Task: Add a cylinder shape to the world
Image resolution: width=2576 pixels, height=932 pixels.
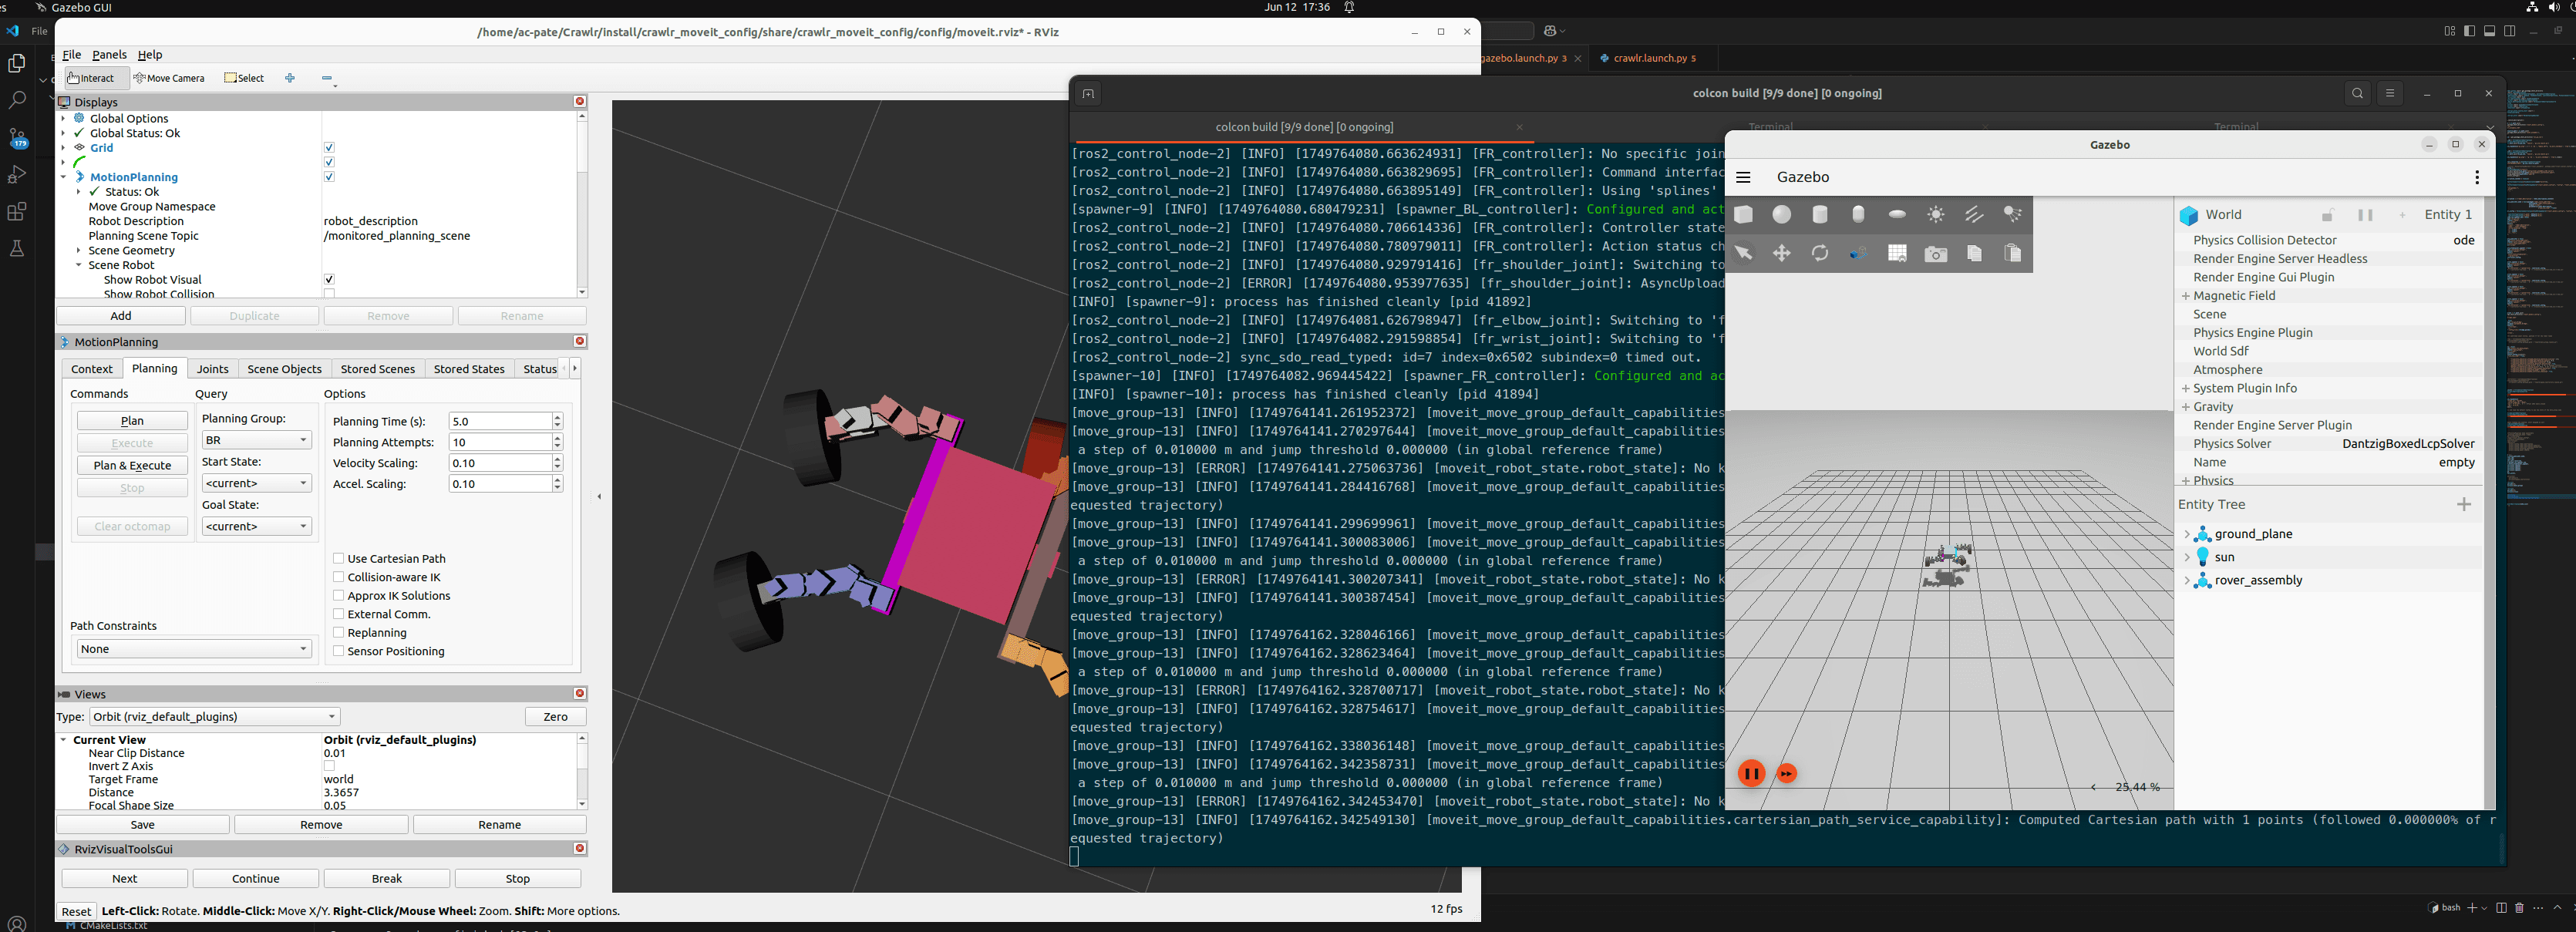Action: [1820, 215]
